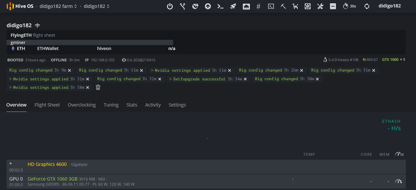Dismiss the Rig config changed 3h 11m message
Viewport: 416px width, 190px height.
click(x=141, y=70)
